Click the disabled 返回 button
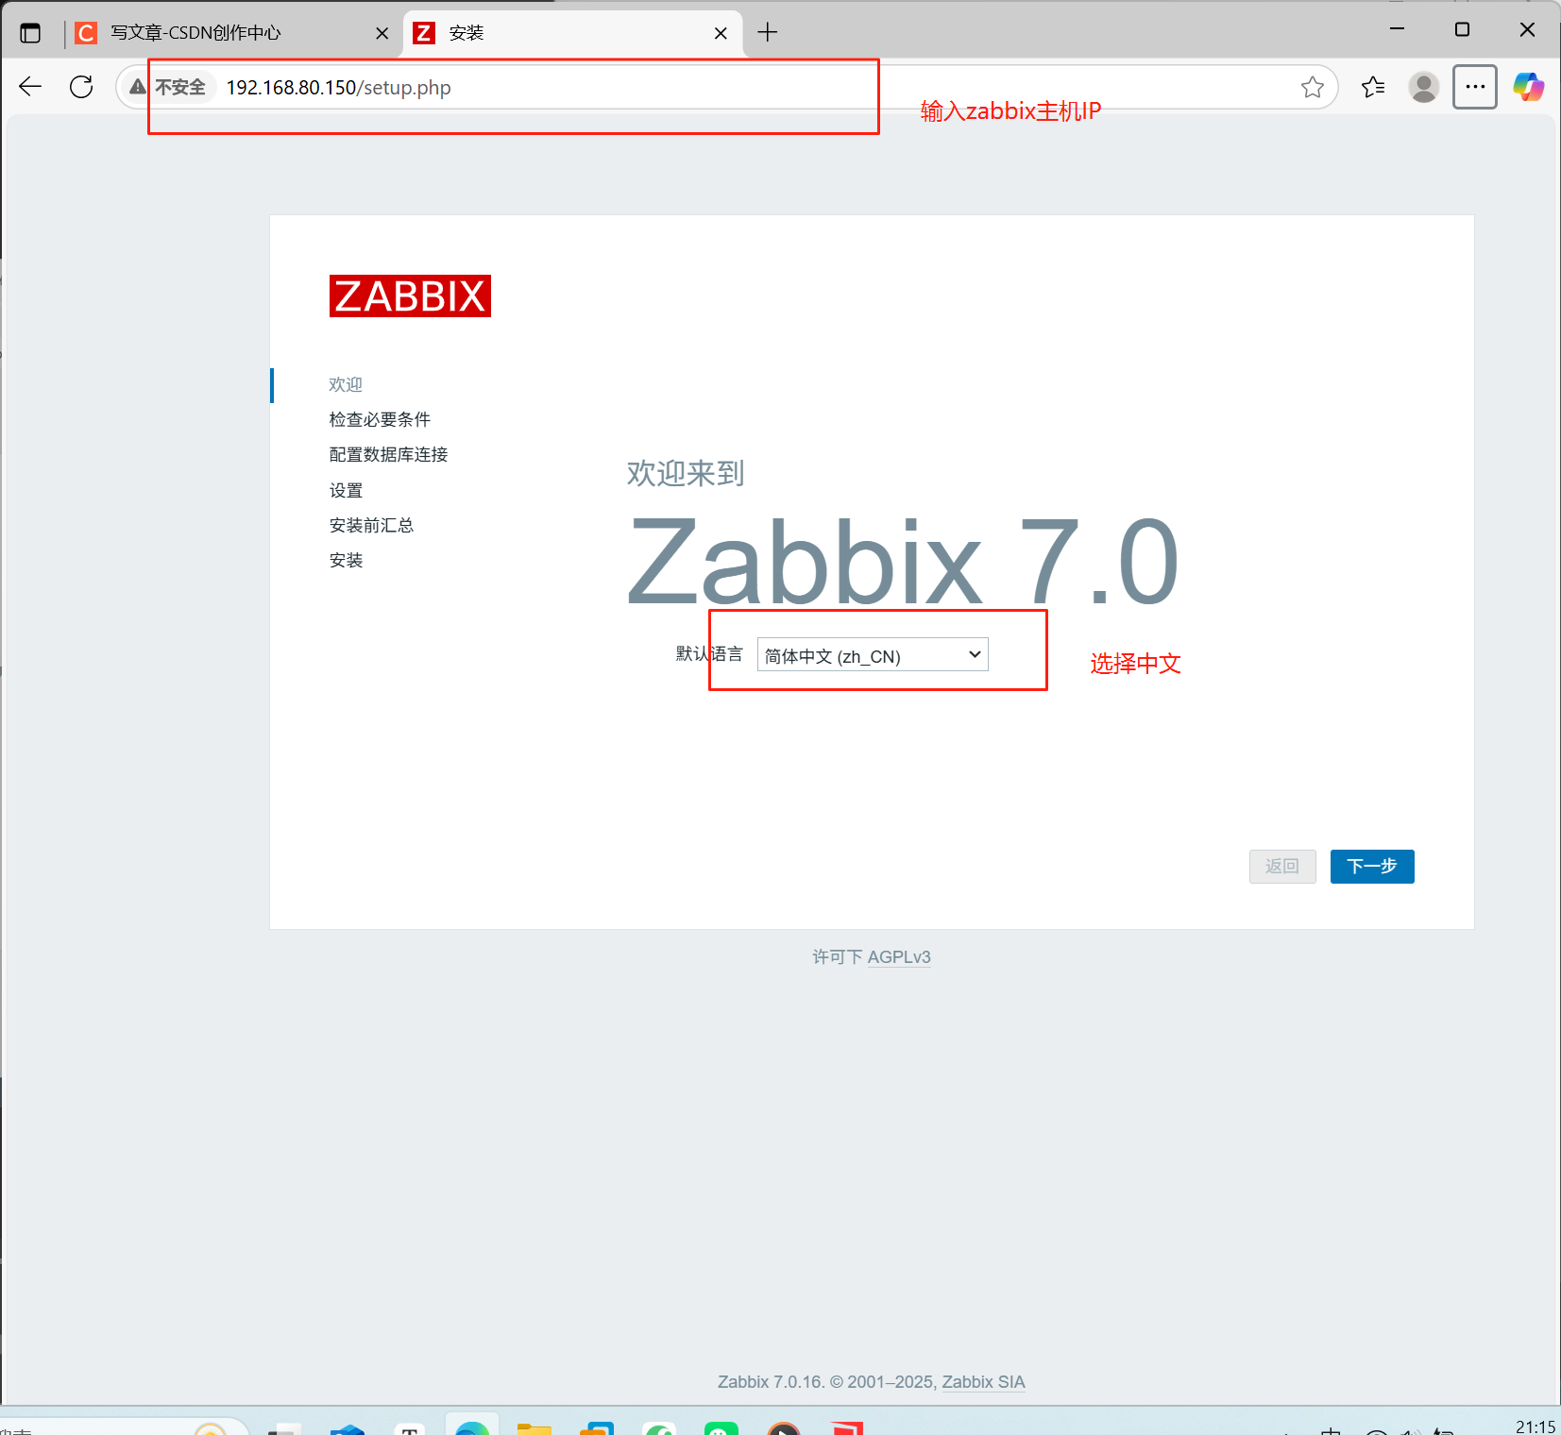 tap(1282, 867)
